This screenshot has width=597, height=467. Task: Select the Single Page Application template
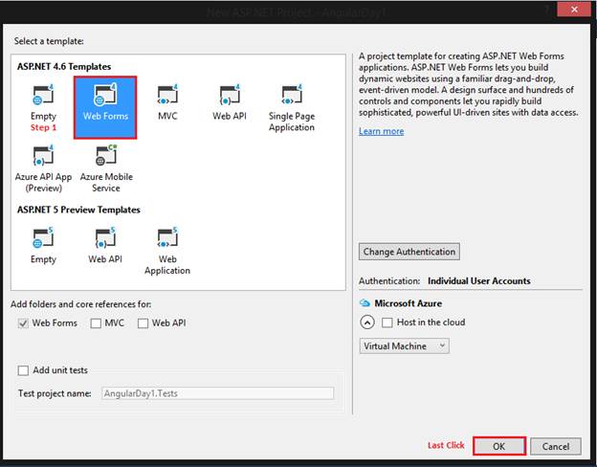[x=292, y=108]
